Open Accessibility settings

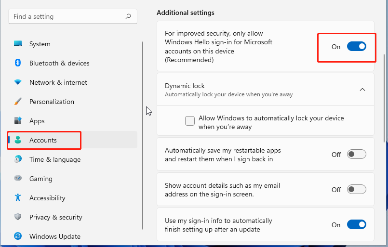73,198
